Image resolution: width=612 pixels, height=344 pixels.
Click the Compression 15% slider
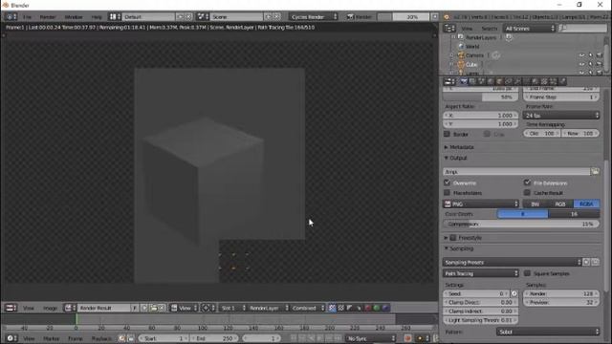pyautogui.click(x=521, y=224)
